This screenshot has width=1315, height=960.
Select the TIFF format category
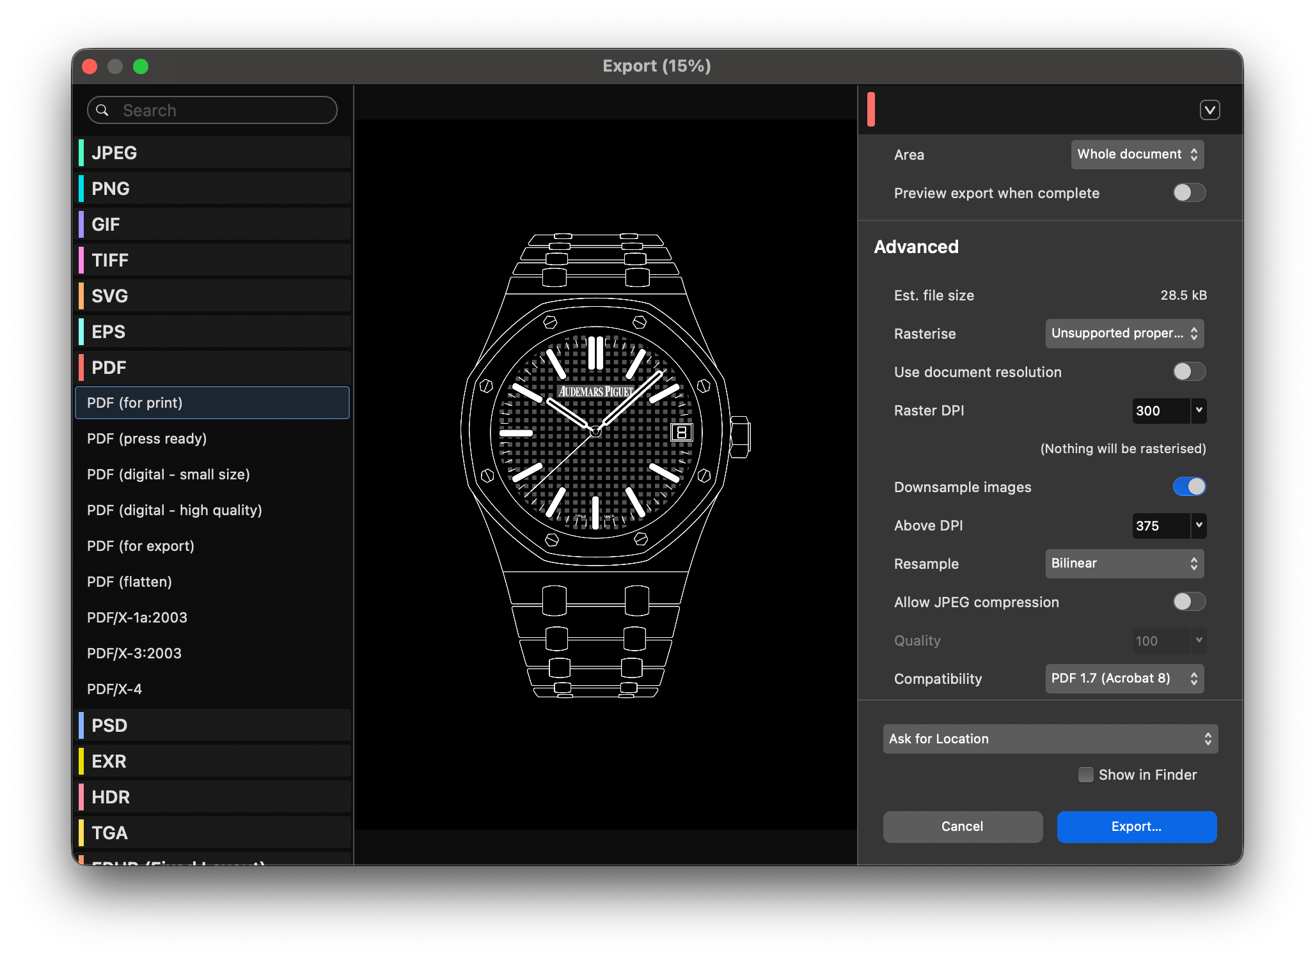(214, 260)
